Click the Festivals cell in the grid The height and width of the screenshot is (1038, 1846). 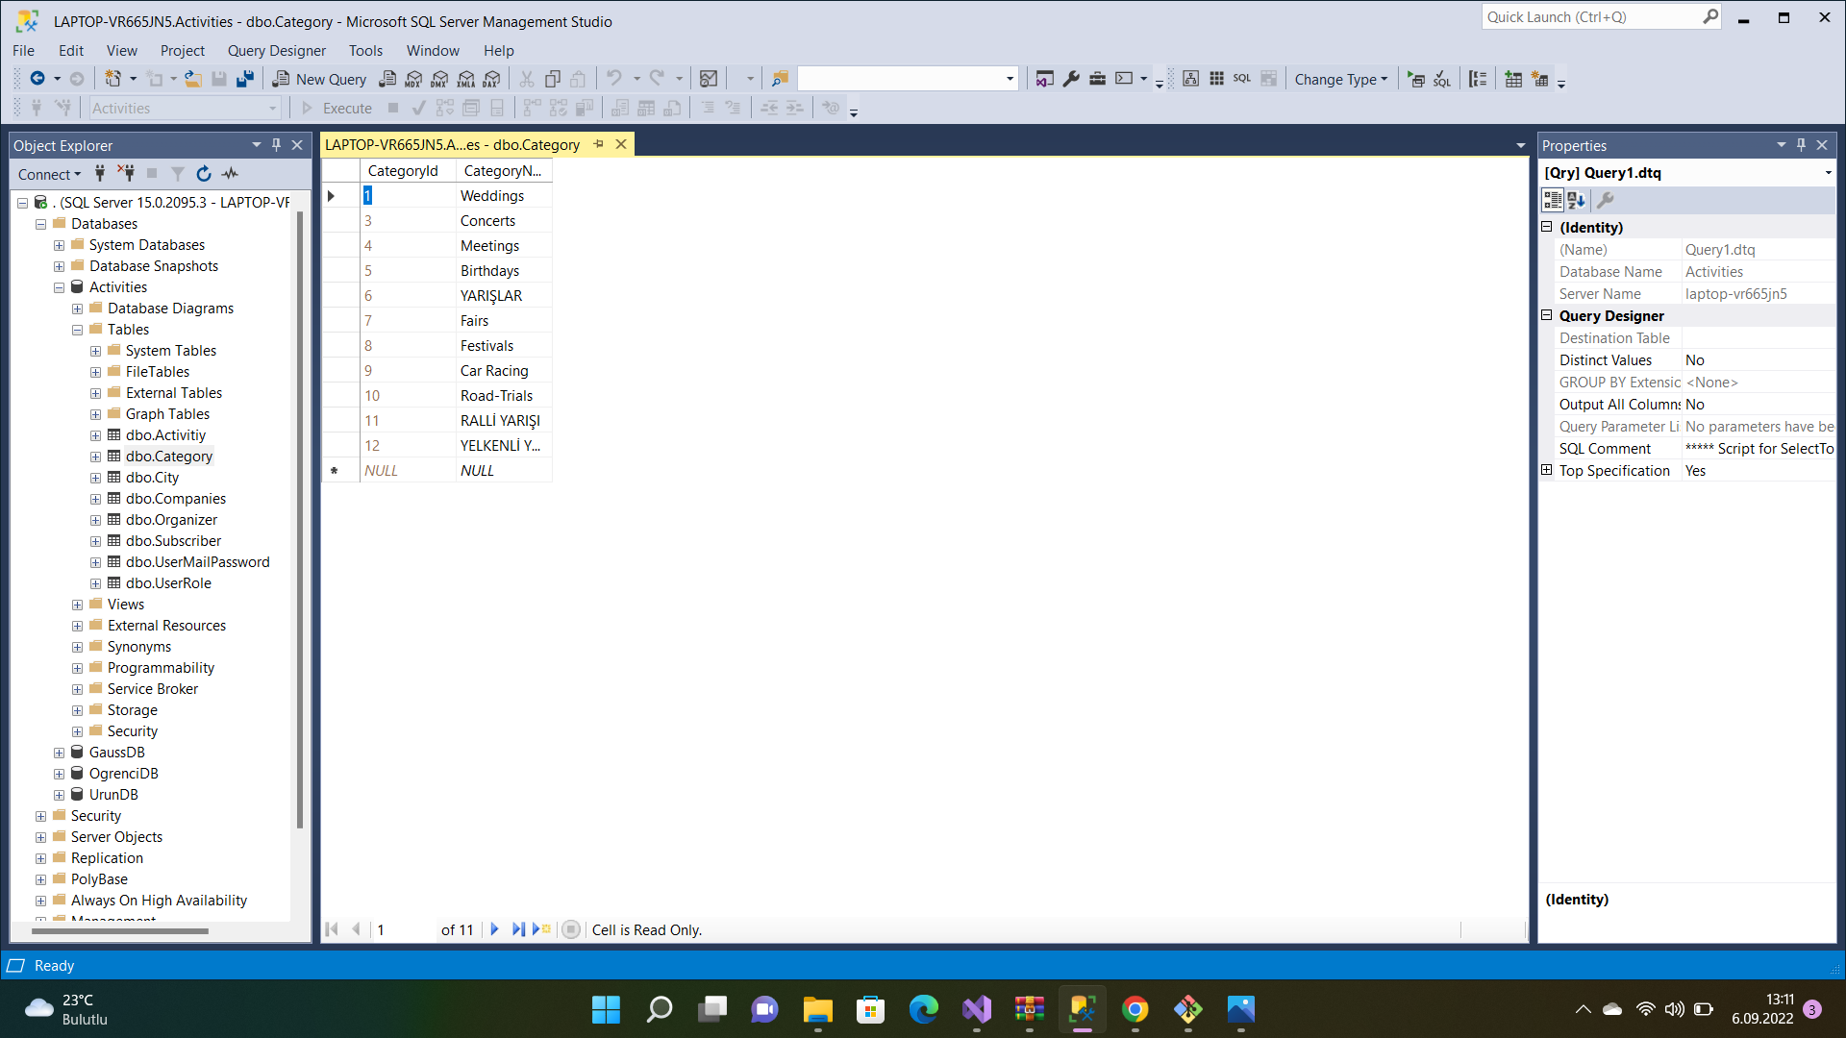tap(504, 346)
